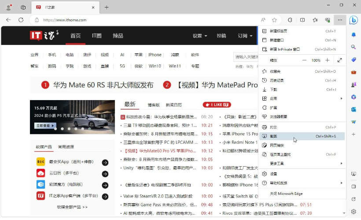Toggle split screen icon in toolbar
The height and width of the screenshot is (220, 361).
[x=302, y=20]
